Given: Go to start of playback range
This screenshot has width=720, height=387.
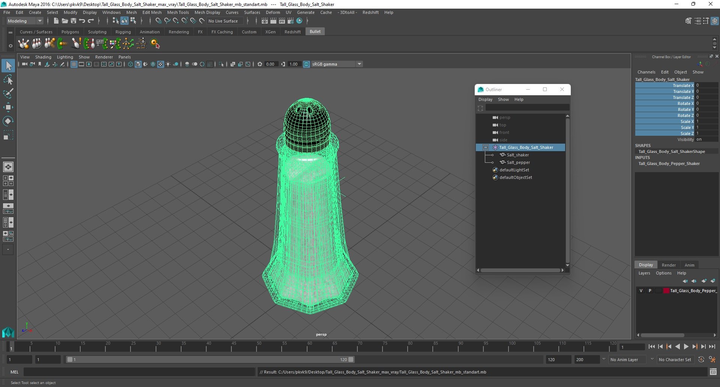Looking at the screenshot, I should click(651, 347).
